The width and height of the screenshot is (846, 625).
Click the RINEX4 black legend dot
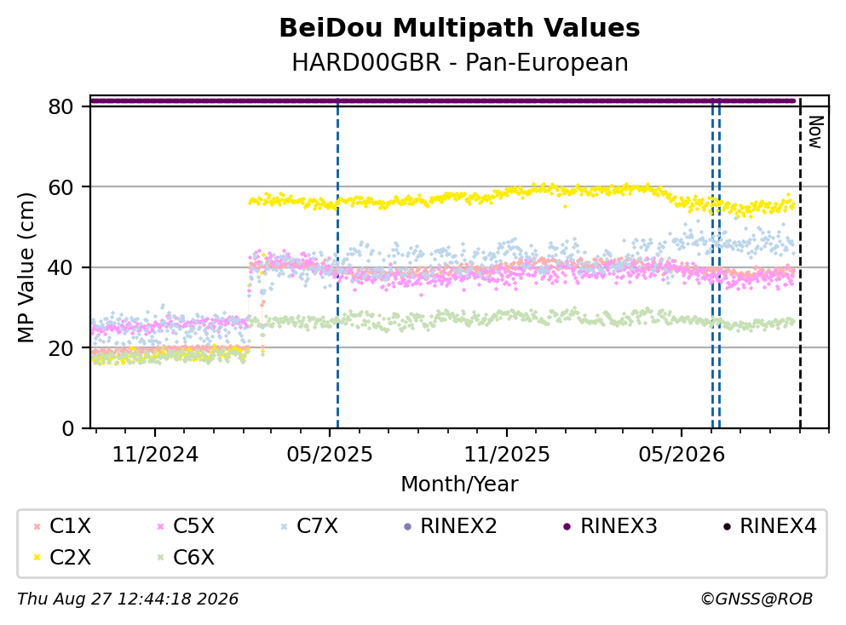coord(727,526)
